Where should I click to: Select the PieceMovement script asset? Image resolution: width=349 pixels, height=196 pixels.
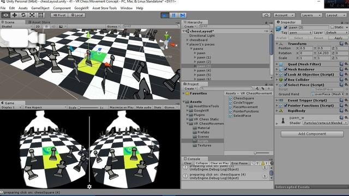click(245, 107)
